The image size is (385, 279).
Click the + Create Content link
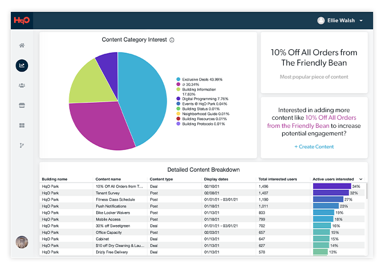(314, 147)
